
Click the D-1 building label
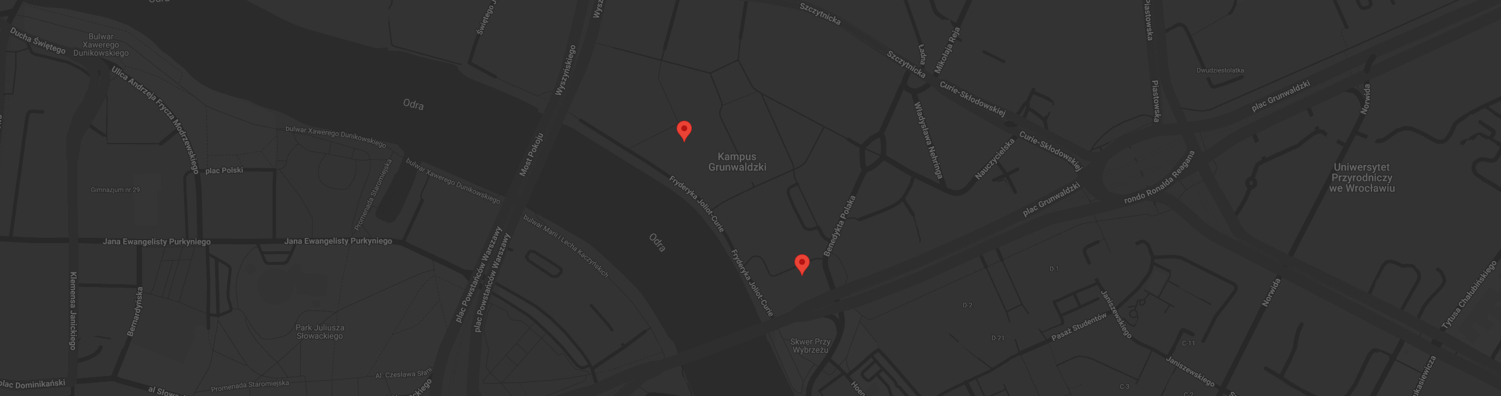(x=1054, y=269)
